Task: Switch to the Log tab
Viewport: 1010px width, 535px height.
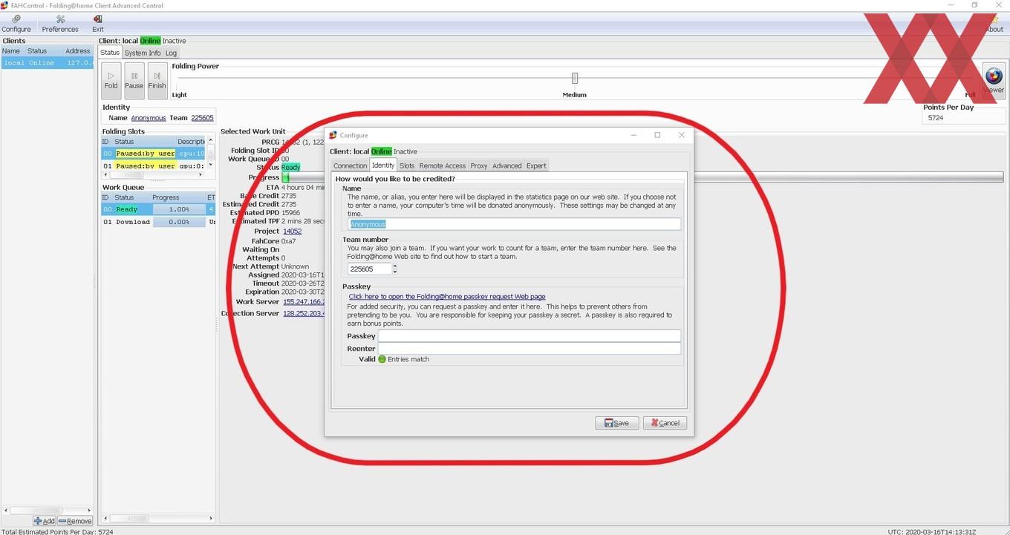Action: point(171,53)
